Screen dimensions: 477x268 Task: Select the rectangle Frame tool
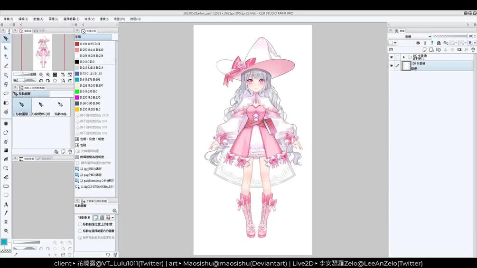[x=6, y=186]
